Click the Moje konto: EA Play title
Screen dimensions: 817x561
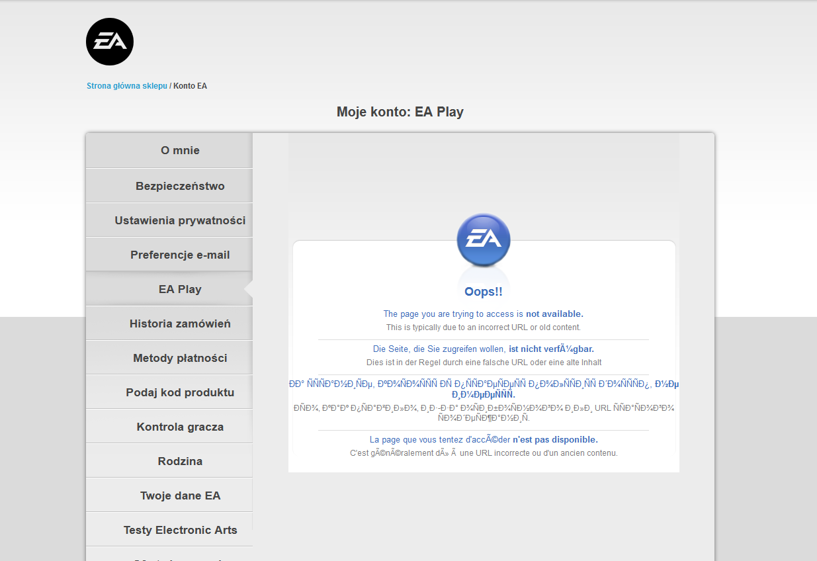400,112
